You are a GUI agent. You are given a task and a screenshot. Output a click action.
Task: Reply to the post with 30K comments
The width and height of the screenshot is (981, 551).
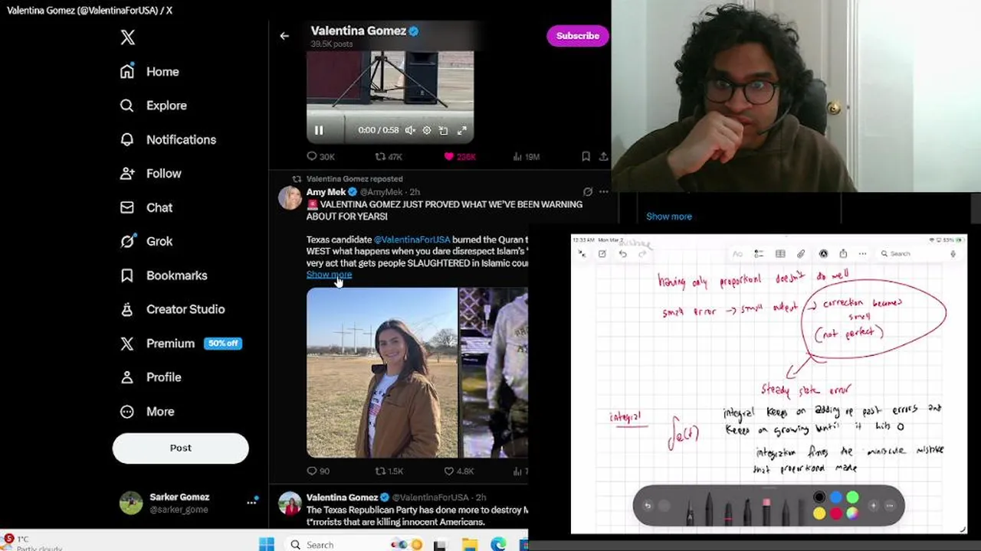320,156
